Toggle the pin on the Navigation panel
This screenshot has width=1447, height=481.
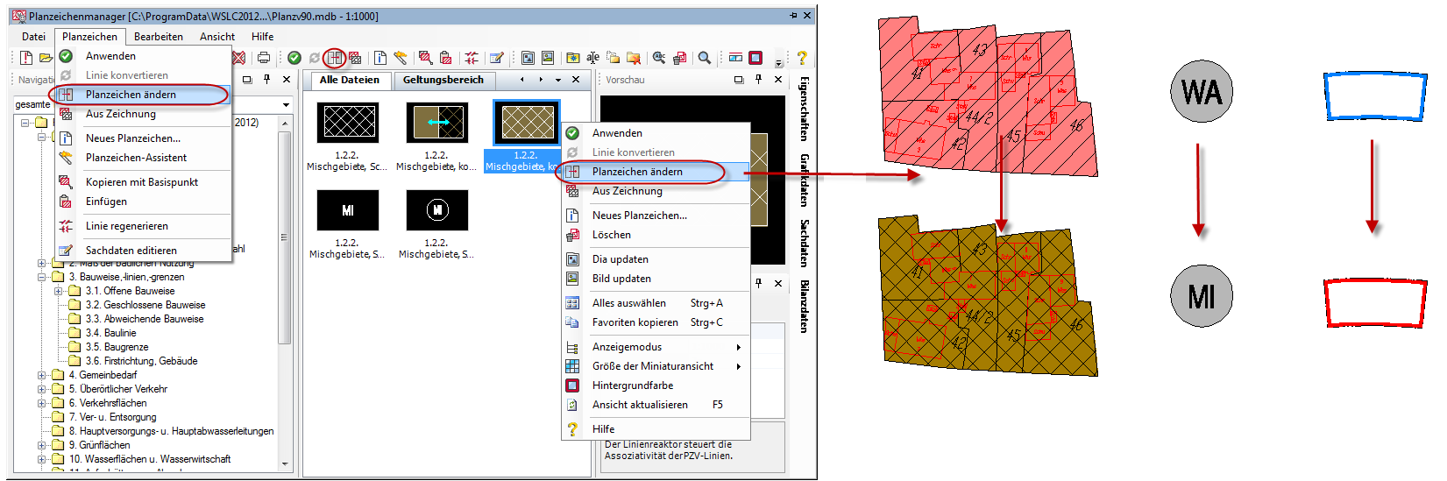click(x=266, y=80)
